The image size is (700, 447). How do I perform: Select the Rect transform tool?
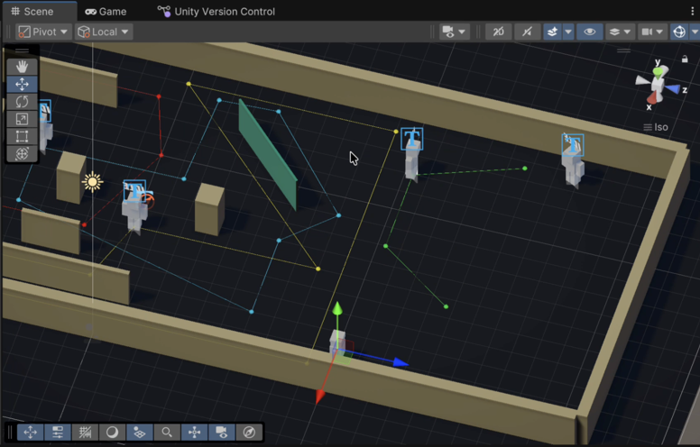point(22,136)
